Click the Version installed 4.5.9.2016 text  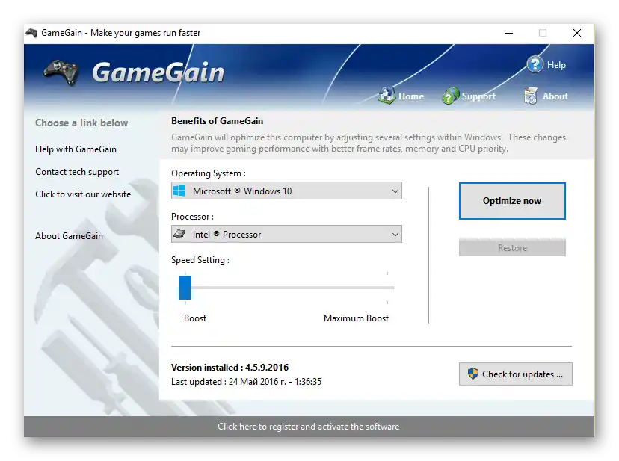click(230, 368)
